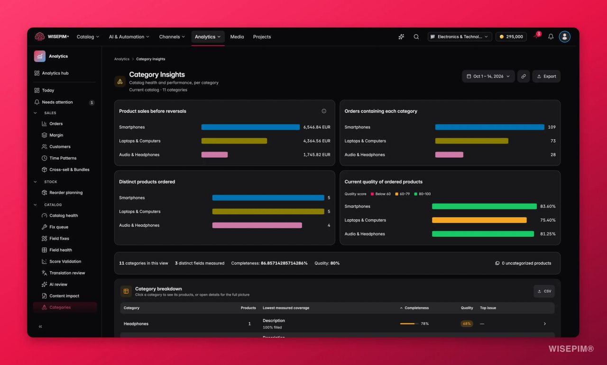Open Needs attention sidebar item
607x365 pixels.
[65, 102]
